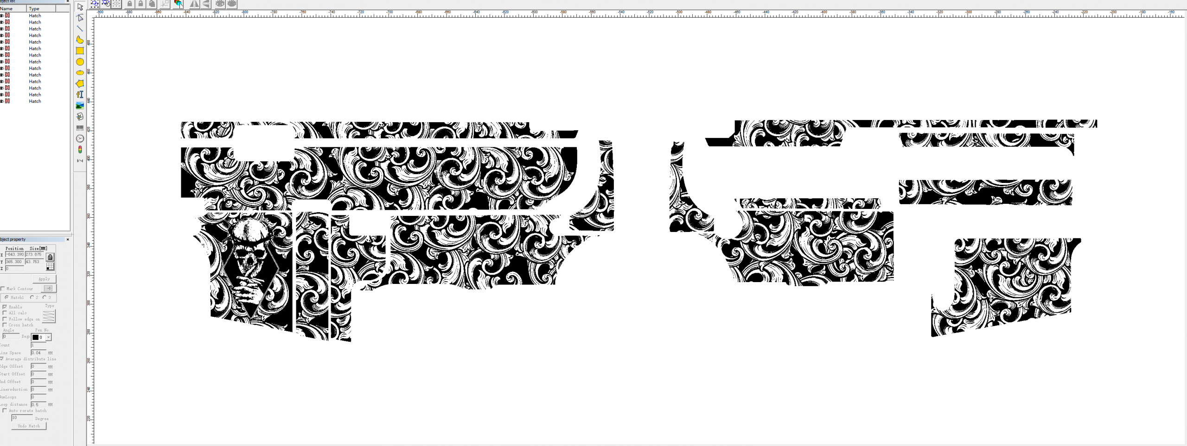Image resolution: width=1187 pixels, height=446 pixels.
Task: Toggle the Enable hatch checkbox
Action: (5, 307)
